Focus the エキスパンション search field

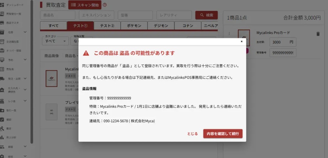96,15
